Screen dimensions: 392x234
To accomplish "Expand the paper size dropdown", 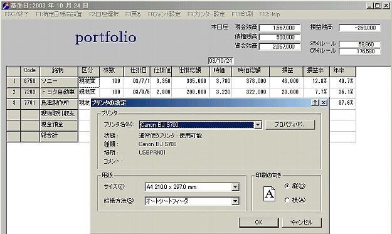I will pos(235,187).
